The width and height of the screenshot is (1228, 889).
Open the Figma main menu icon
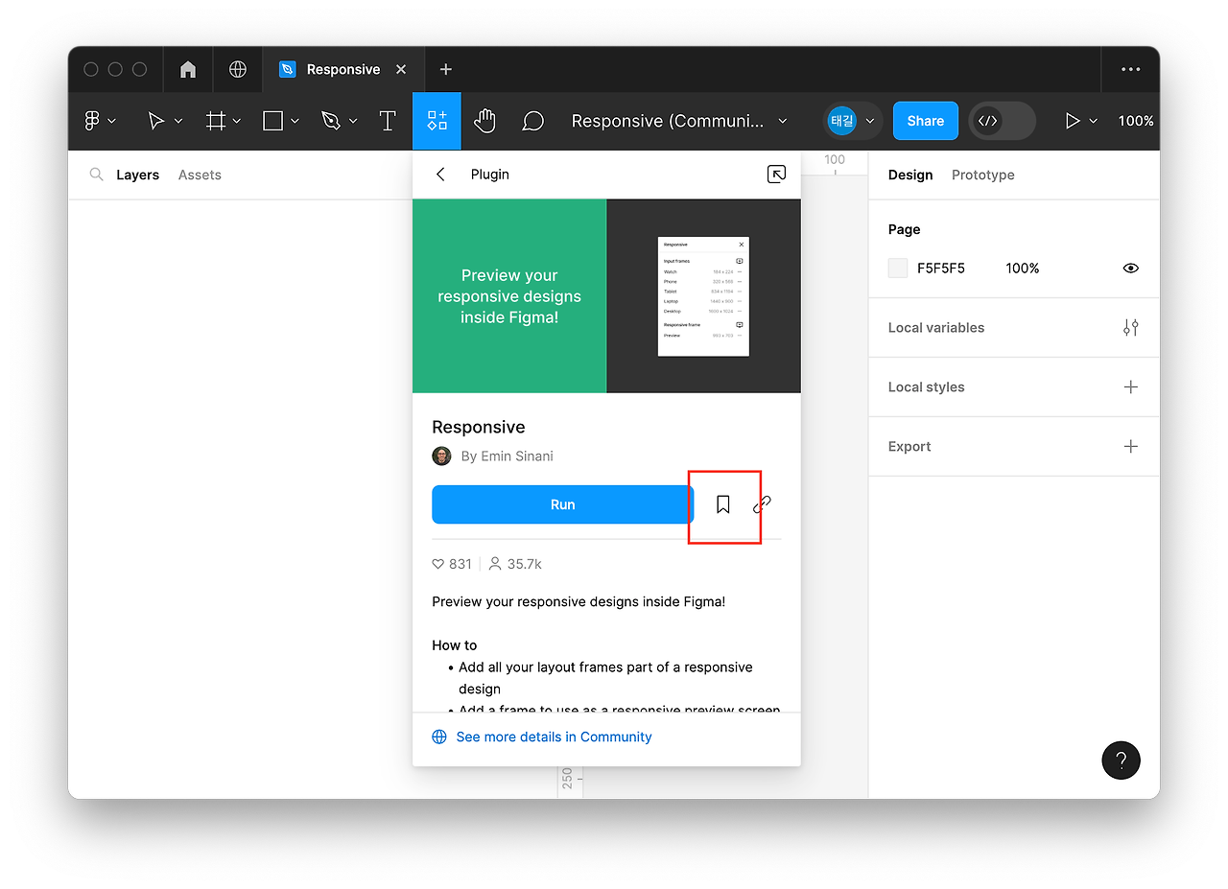[x=92, y=121]
